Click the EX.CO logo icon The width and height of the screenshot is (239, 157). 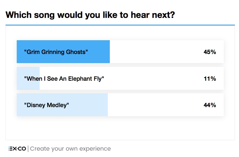tap(17, 148)
